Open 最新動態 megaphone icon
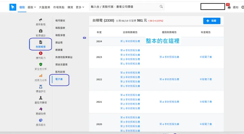Viewport: 244px width, 134px height. [x=41, y=20]
